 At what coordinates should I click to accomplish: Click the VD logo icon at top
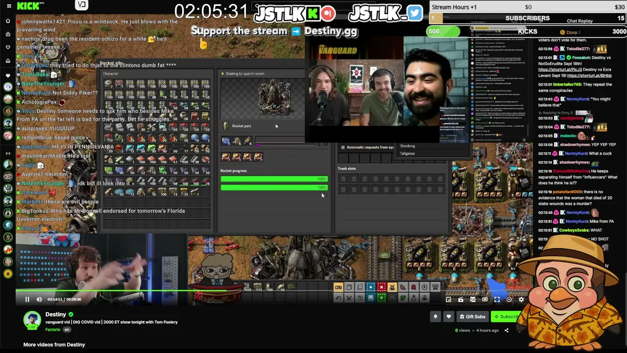pos(81,5)
